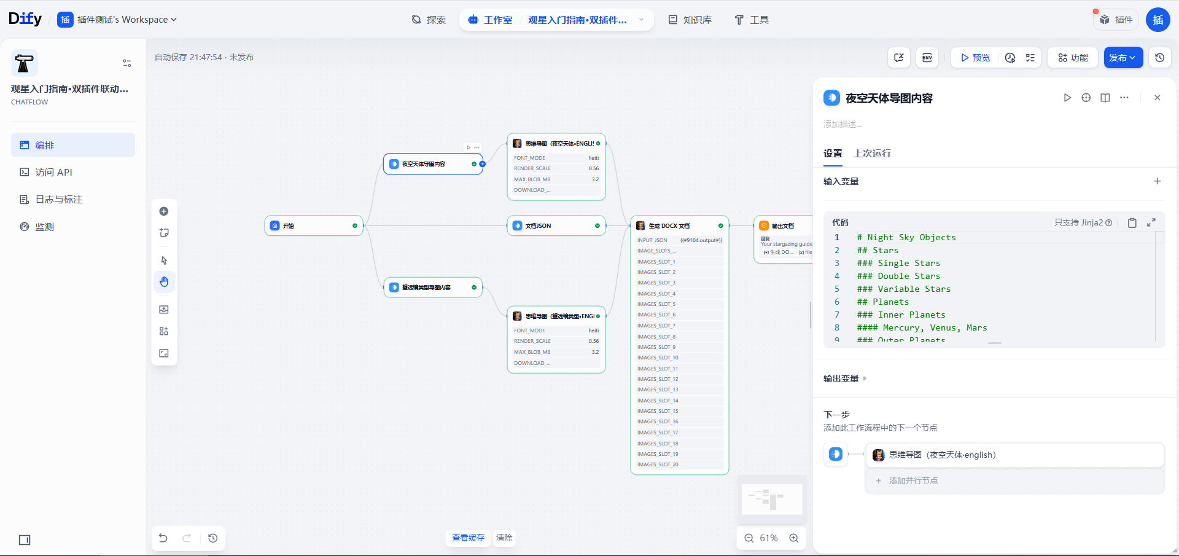
Task: Click the export image icon in canvas toolbar
Action: point(164,310)
